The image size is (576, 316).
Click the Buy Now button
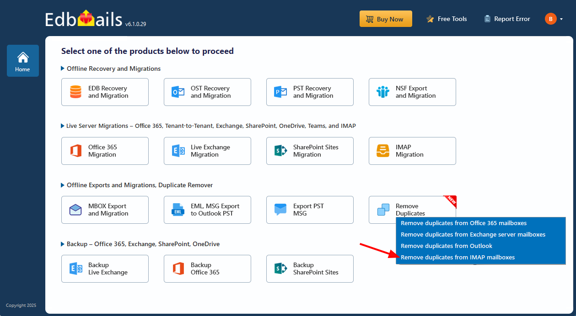point(386,19)
